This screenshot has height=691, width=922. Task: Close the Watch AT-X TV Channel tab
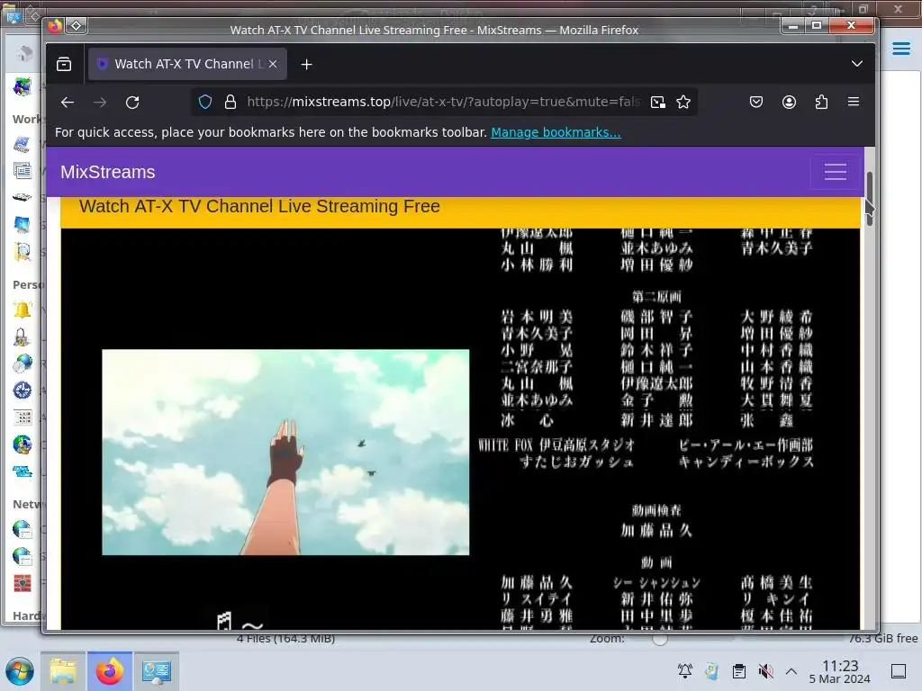273,64
